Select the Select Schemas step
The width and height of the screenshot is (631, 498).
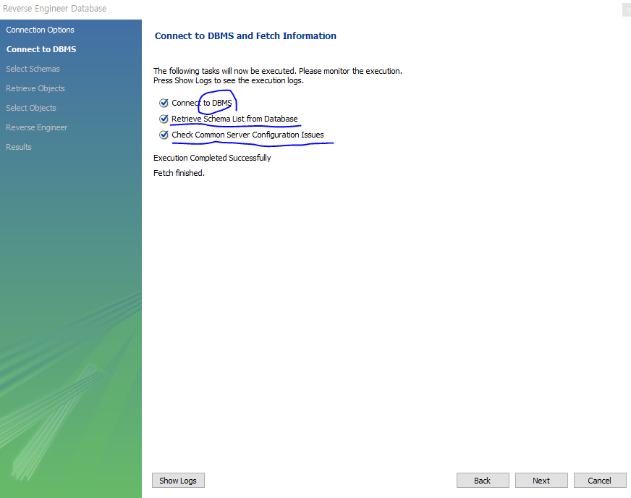(33, 69)
